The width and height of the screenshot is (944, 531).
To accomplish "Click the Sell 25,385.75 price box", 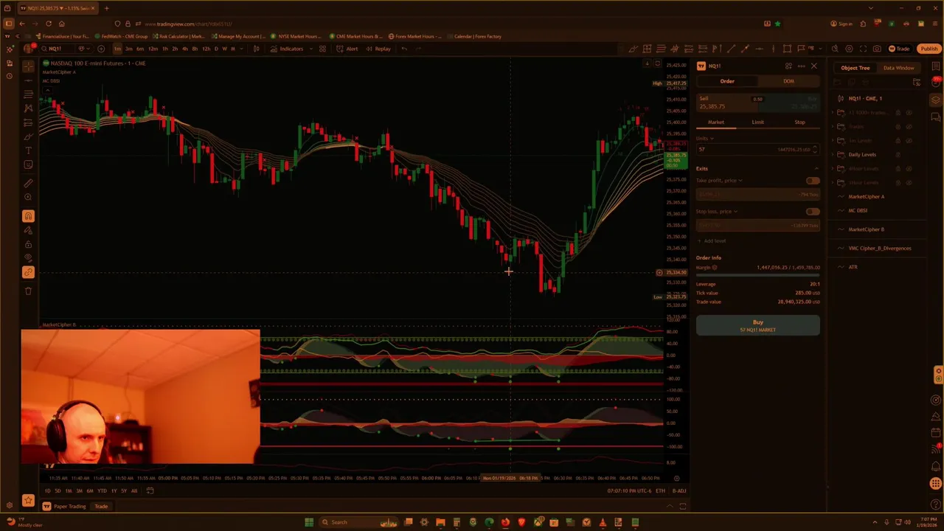I will pos(727,103).
